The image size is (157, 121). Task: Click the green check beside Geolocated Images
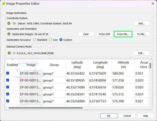tap(9, 34)
